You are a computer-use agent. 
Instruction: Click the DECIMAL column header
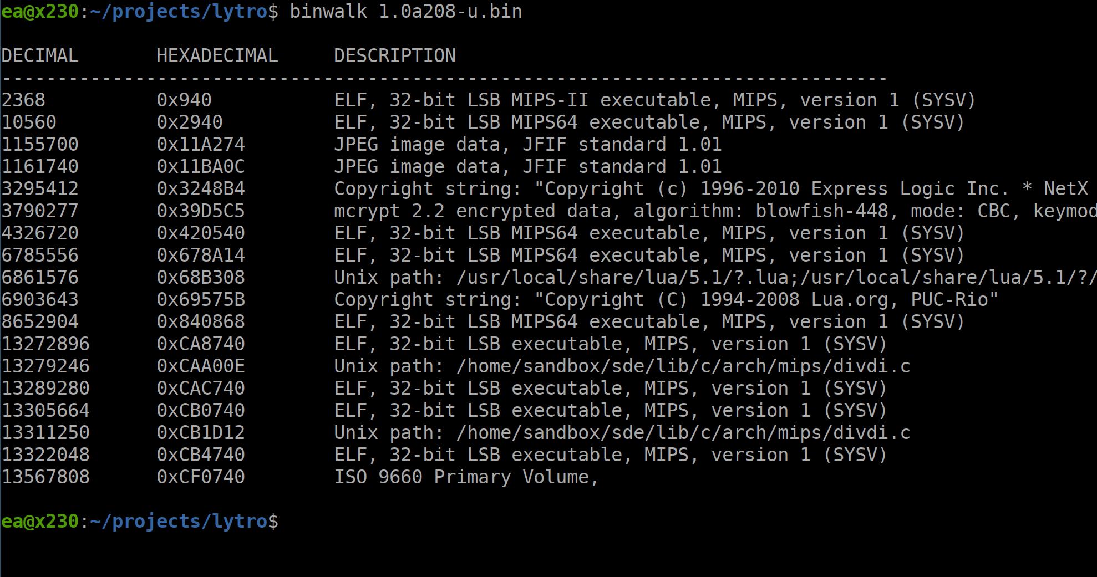[40, 55]
